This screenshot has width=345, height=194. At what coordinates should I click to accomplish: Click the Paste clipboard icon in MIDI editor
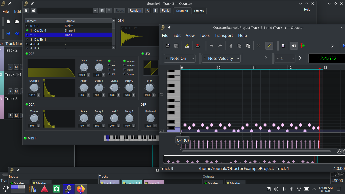[248, 46]
